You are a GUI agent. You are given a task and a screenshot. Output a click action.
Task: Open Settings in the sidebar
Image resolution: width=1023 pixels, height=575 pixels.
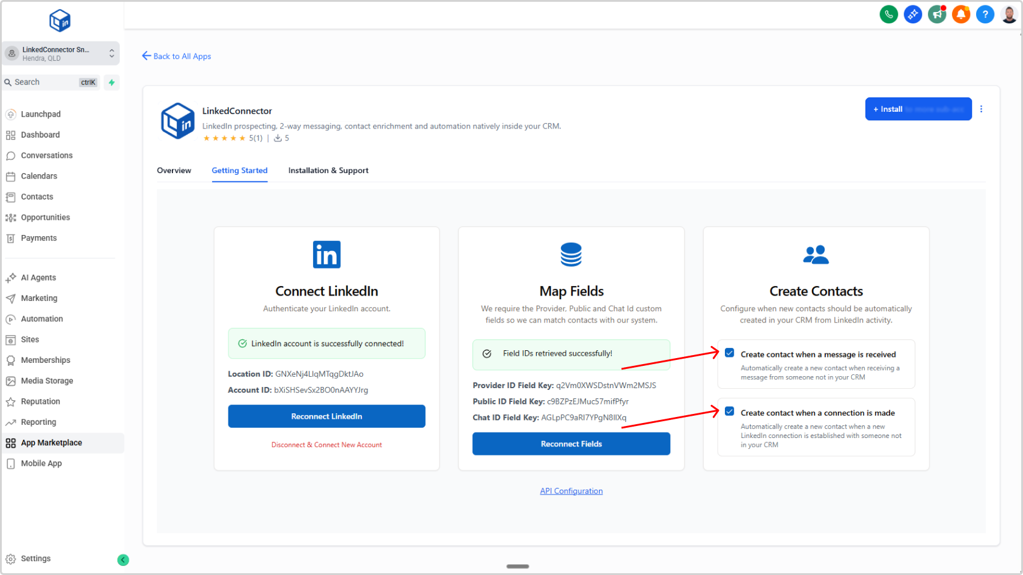(x=35, y=559)
